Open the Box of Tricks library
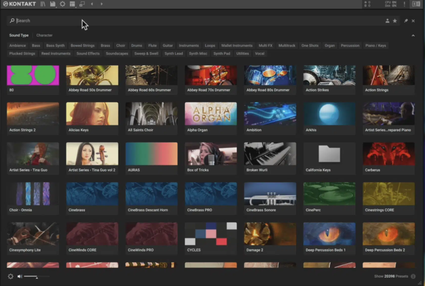The width and height of the screenshot is (425, 286). [x=211, y=158]
